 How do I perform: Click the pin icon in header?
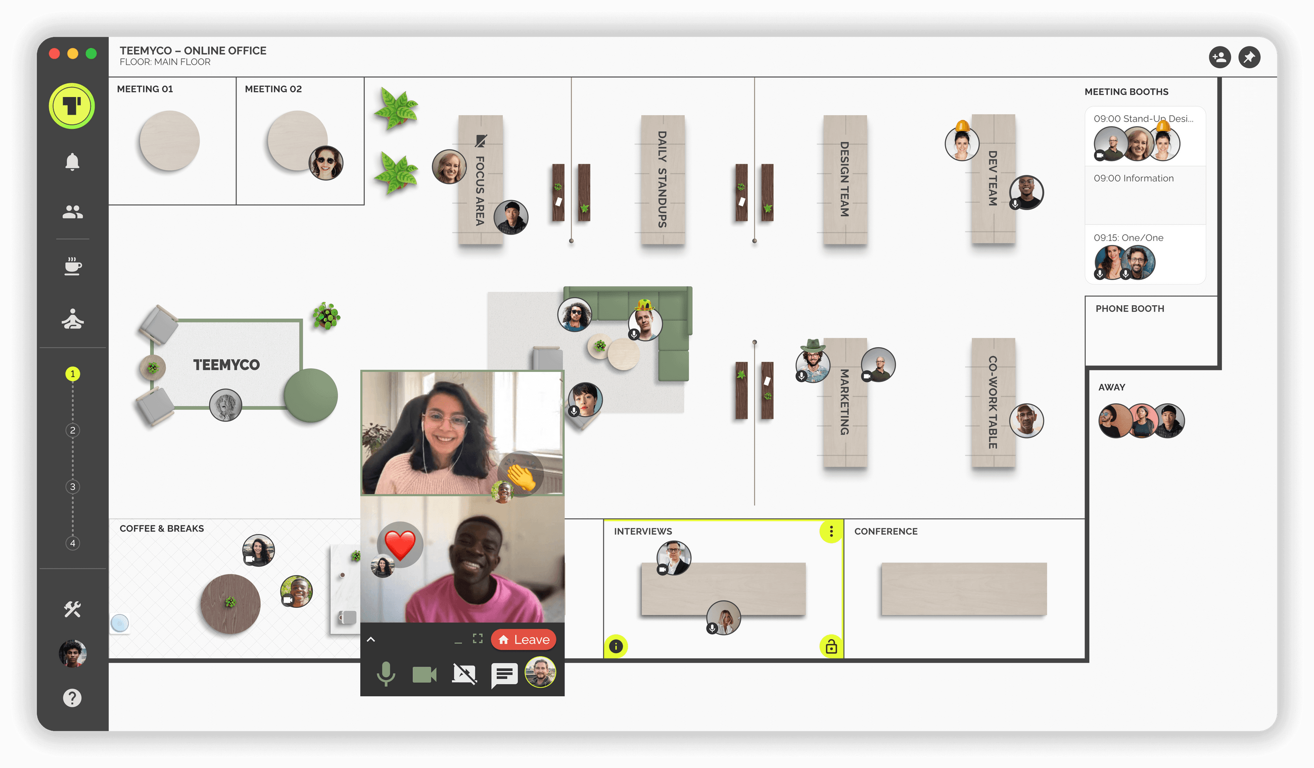(x=1249, y=58)
